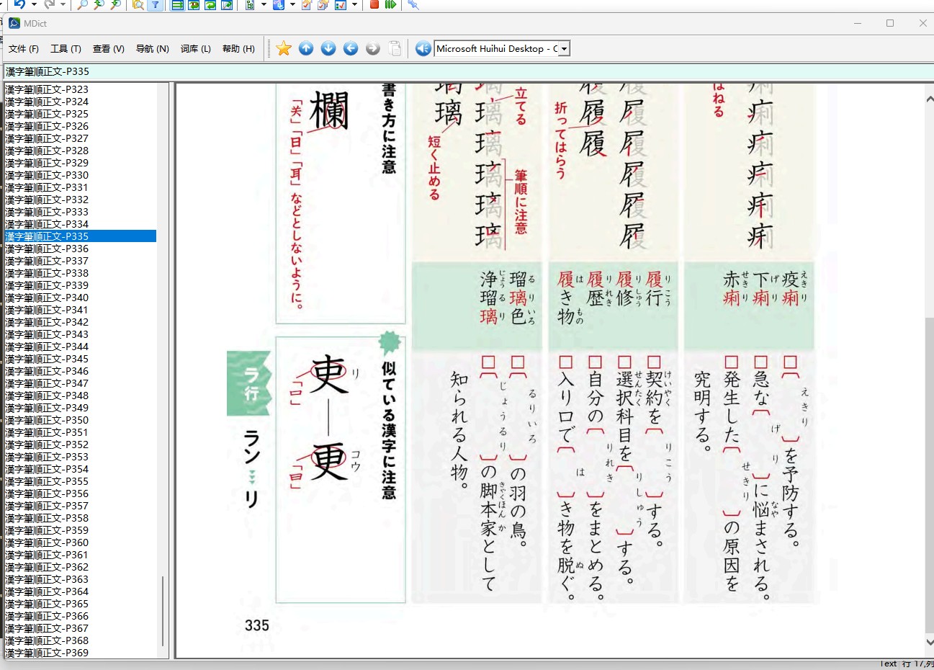Click redo arrow in background window toolbar
This screenshot has height=670, width=934.
pos(49,4)
